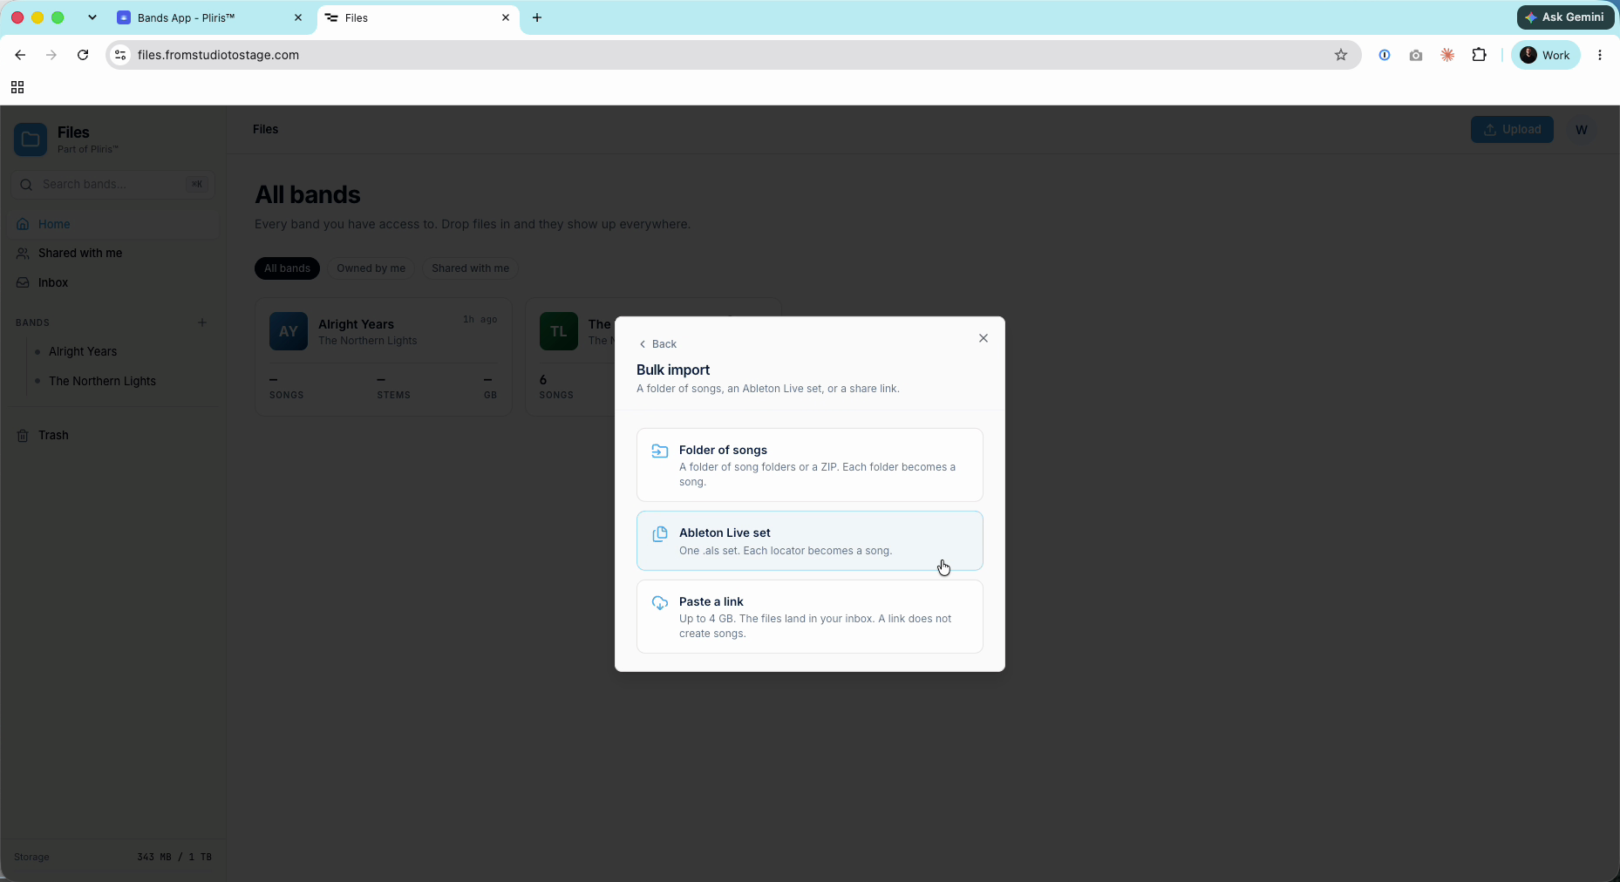Click the Bulk import dialog title

pos(673,370)
